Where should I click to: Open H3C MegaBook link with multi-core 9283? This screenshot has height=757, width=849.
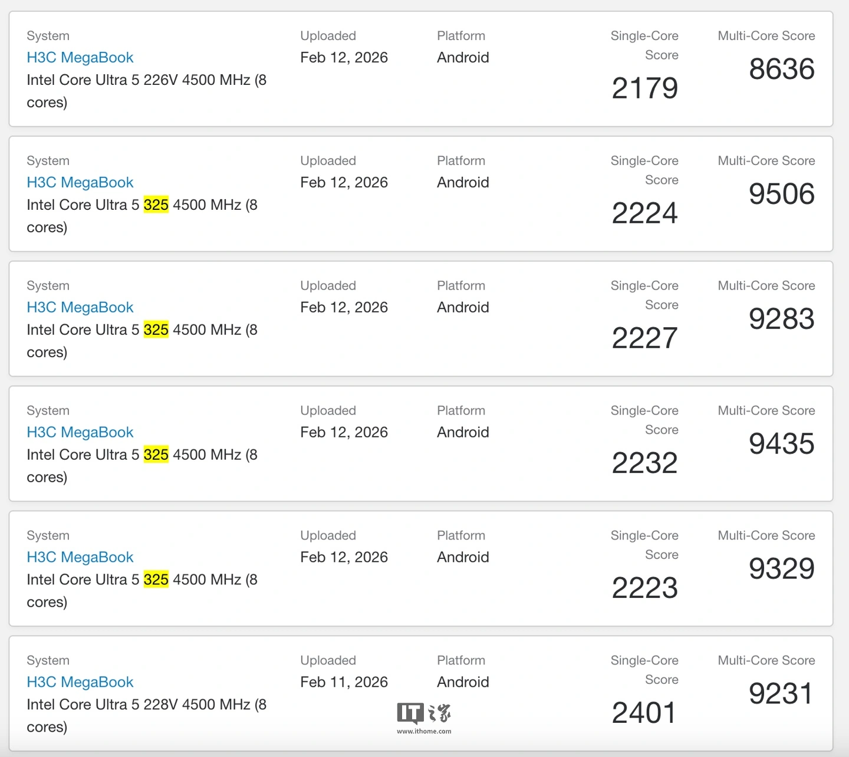(x=80, y=308)
